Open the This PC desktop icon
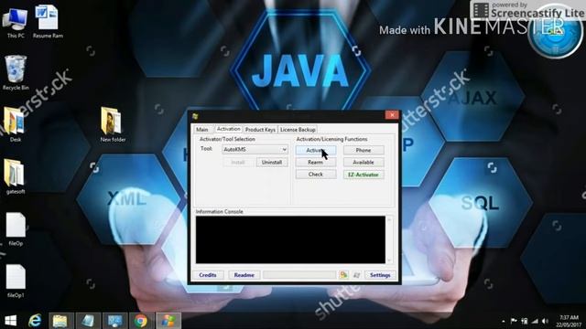586x329 pixels. coord(16,23)
